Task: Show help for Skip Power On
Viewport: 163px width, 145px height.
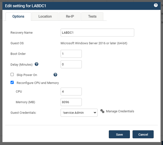Action: pyautogui.click(x=55, y=75)
